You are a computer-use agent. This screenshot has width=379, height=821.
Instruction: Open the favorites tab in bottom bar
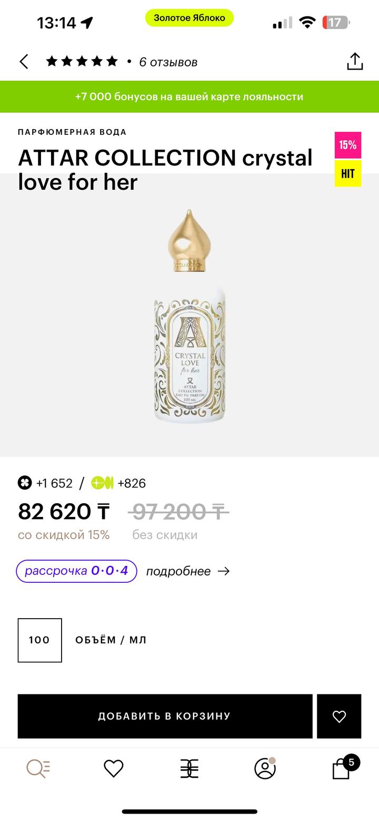click(114, 769)
